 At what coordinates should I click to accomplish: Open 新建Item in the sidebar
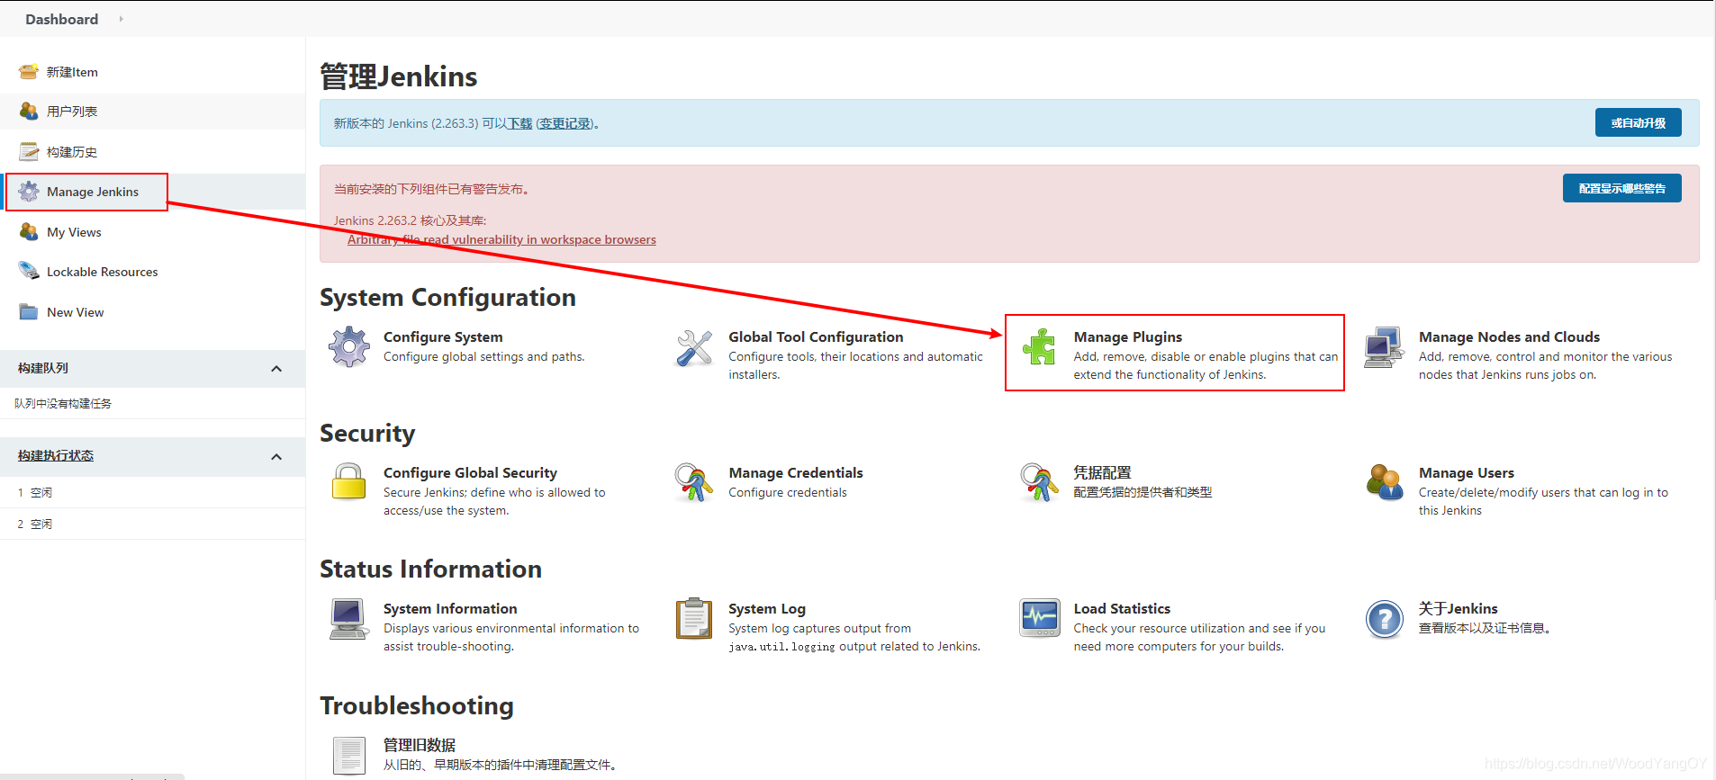click(x=72, y=72)
